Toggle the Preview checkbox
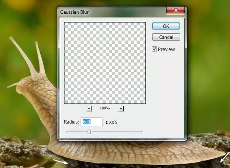 pos(154,49)
